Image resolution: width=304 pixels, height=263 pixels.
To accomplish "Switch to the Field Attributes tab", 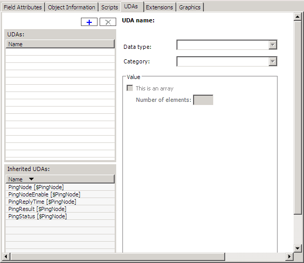I will pyautogui.click(x=23, y=7).
